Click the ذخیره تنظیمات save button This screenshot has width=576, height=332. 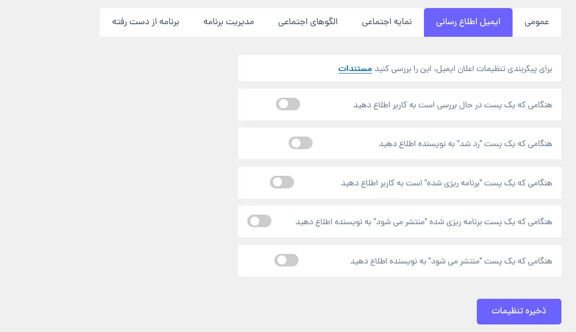(519, 311)
